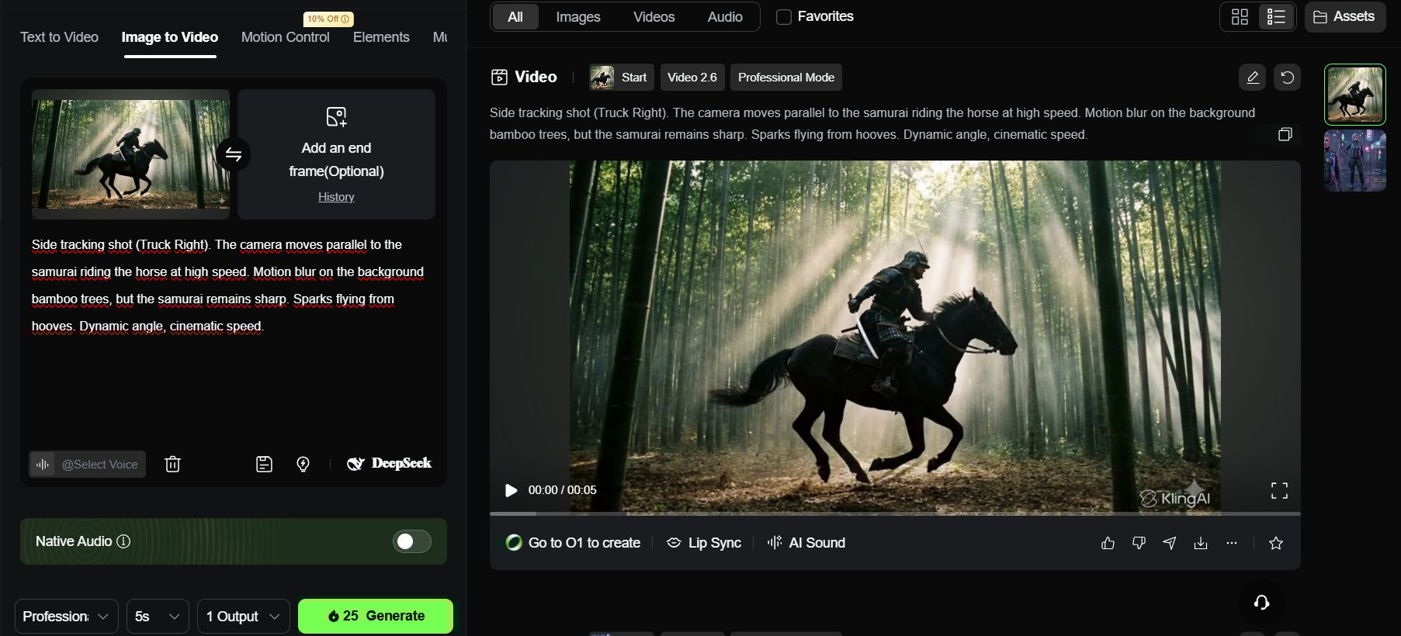Share the video with paper plane icon
This screenshot has height=636, width=1401.
click(x=1170, y=543)
